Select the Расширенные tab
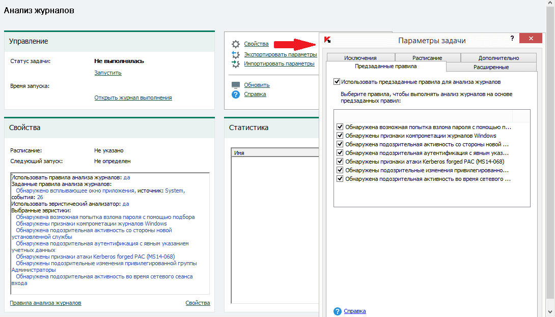Screen dimensions: 555x317 click(491, 67)
